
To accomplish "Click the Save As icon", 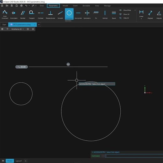I will pyautogui.click(x=17, y=6).
